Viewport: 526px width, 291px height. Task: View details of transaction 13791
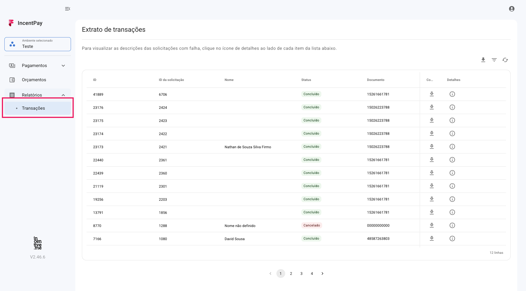click(452, 212)
